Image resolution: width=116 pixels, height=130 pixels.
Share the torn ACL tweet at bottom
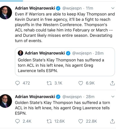pyautogui.click(x=112, y=121)
